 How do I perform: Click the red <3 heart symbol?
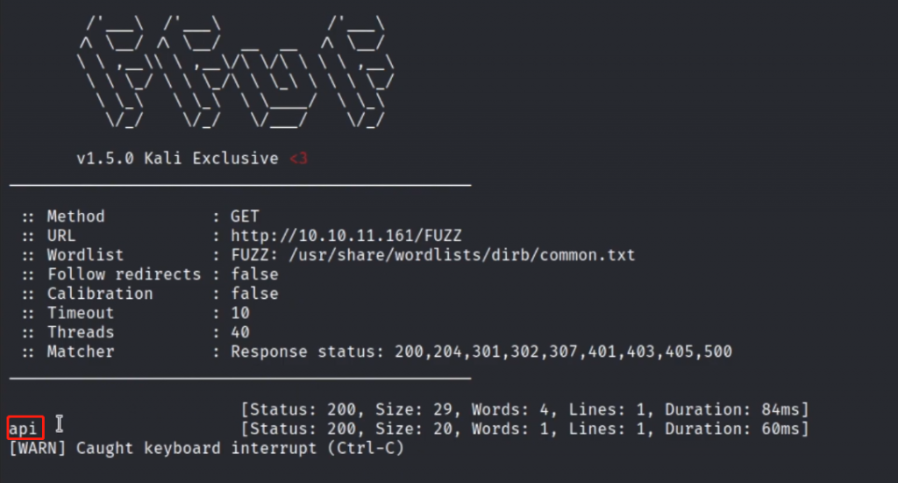pos(299,159)
